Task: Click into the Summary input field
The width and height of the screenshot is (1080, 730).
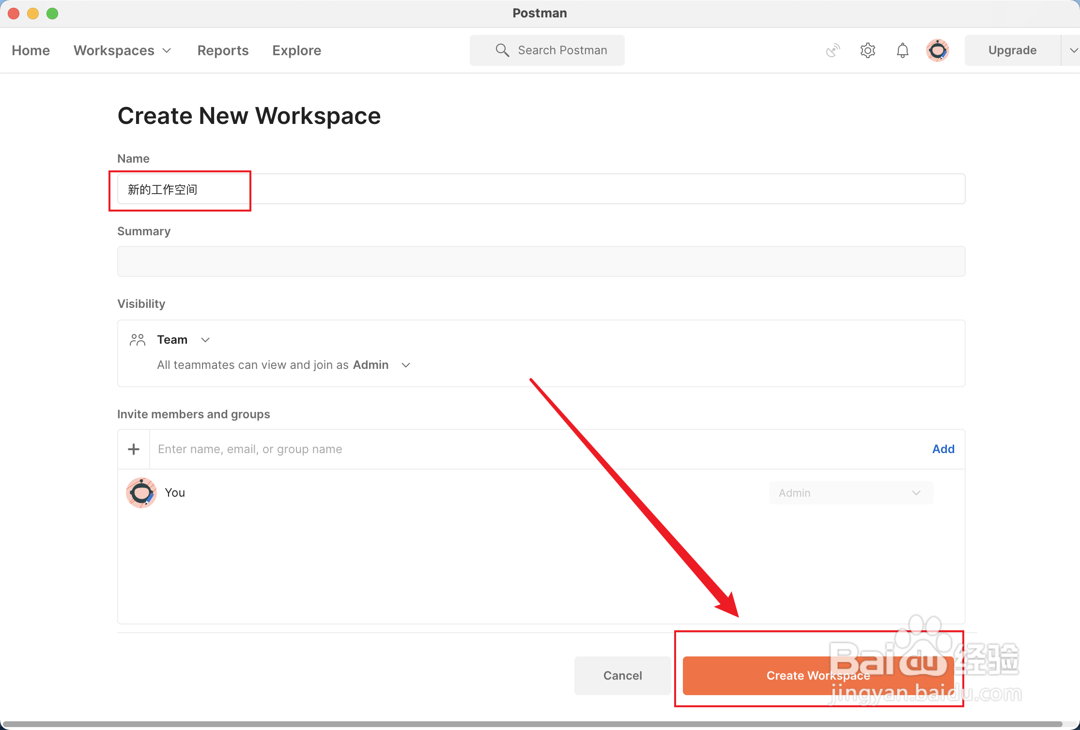Action: 541,261
